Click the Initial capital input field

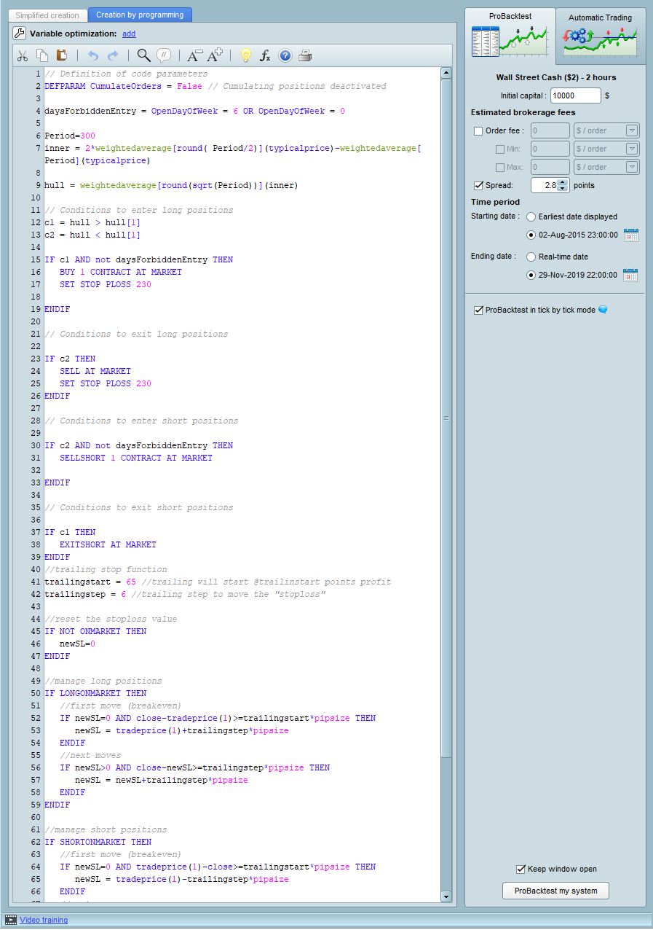click(x=575, y=95)
